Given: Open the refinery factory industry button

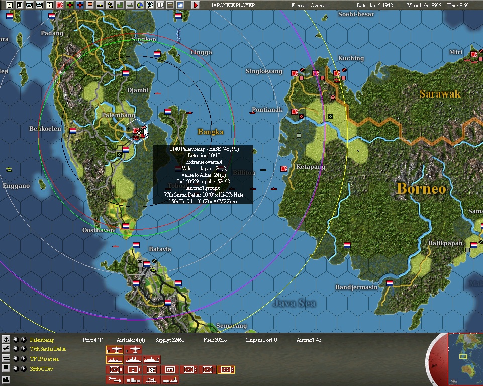Looking at the screenshot, I should click(170, 380).
